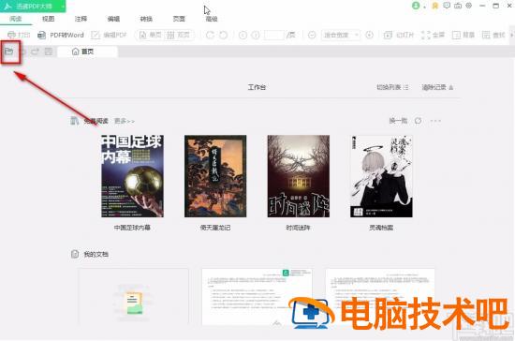
Task: Click the green user avatar icon
Action: [416, 6]
